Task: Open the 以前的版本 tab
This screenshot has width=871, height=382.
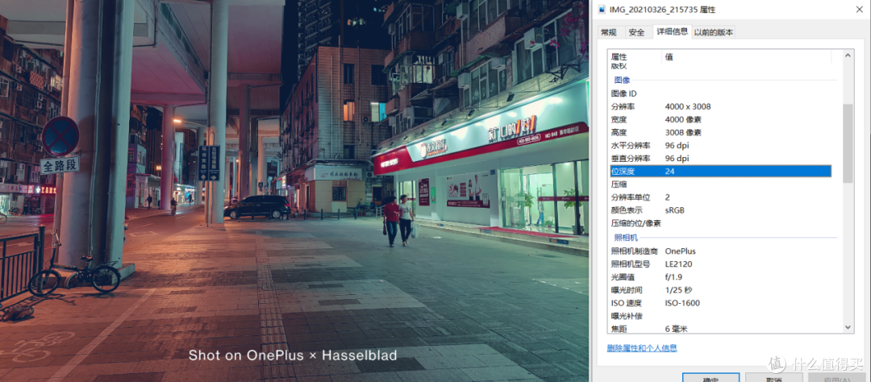Action: (x=714, y=32)
